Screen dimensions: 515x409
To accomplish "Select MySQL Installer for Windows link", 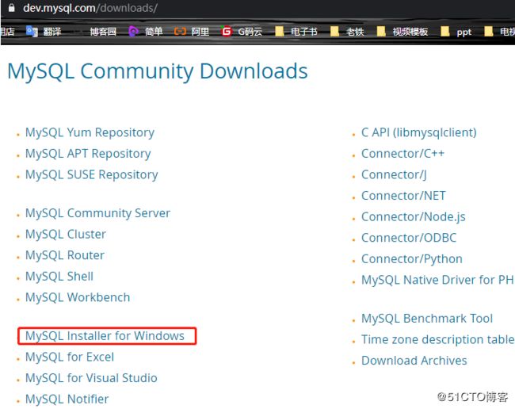I will (x=105, y=336).
